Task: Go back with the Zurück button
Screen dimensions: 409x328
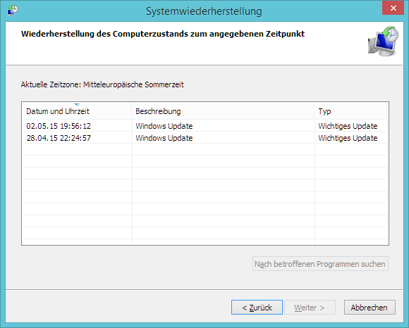Action: point(257,308)
